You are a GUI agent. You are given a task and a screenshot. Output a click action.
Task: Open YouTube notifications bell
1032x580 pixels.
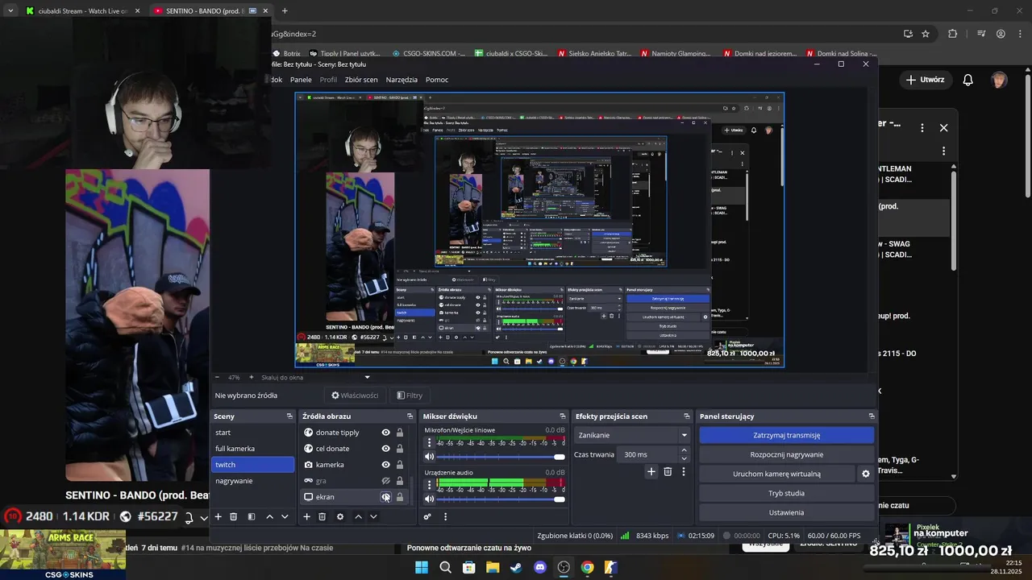tap(968, 80)
